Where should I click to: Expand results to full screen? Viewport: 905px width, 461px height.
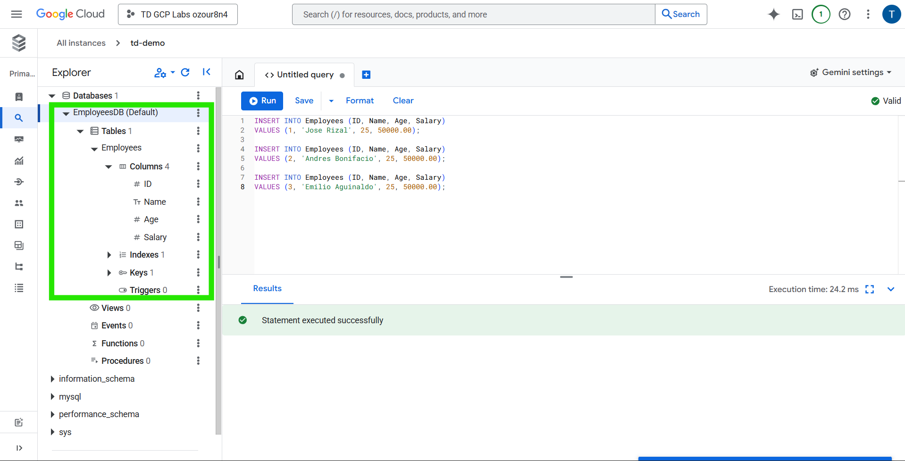point(870,289)
